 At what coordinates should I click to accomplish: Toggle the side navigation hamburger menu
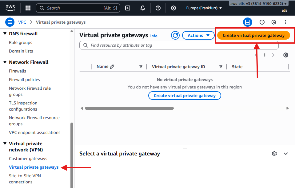10,22
